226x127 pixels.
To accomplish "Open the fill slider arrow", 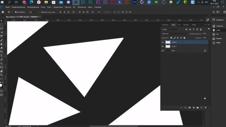I will click(208, 38).
